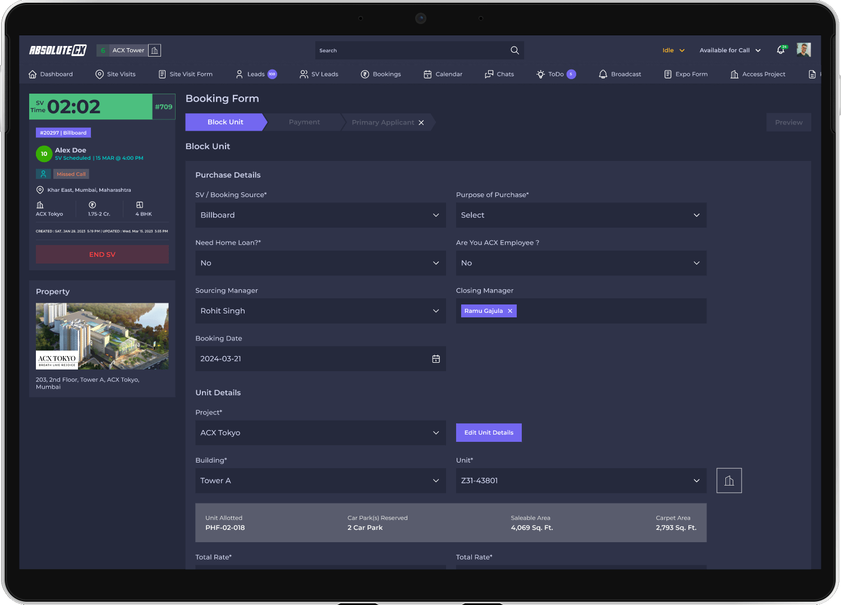Screen dimensions: 841x605
Task: Click the contact icon beside Missed Call
Action: 43,174
